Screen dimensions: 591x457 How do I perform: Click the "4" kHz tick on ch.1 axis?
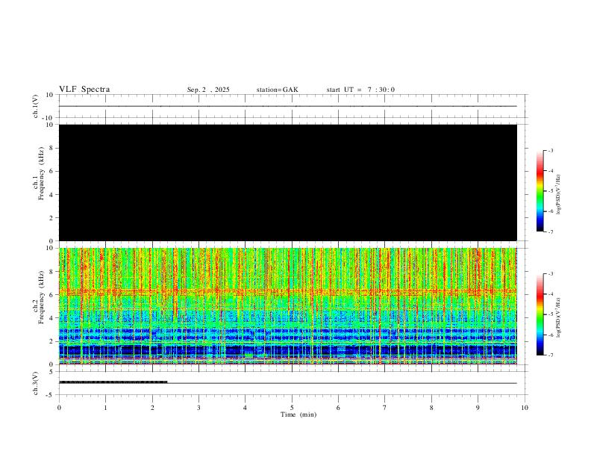51,195
